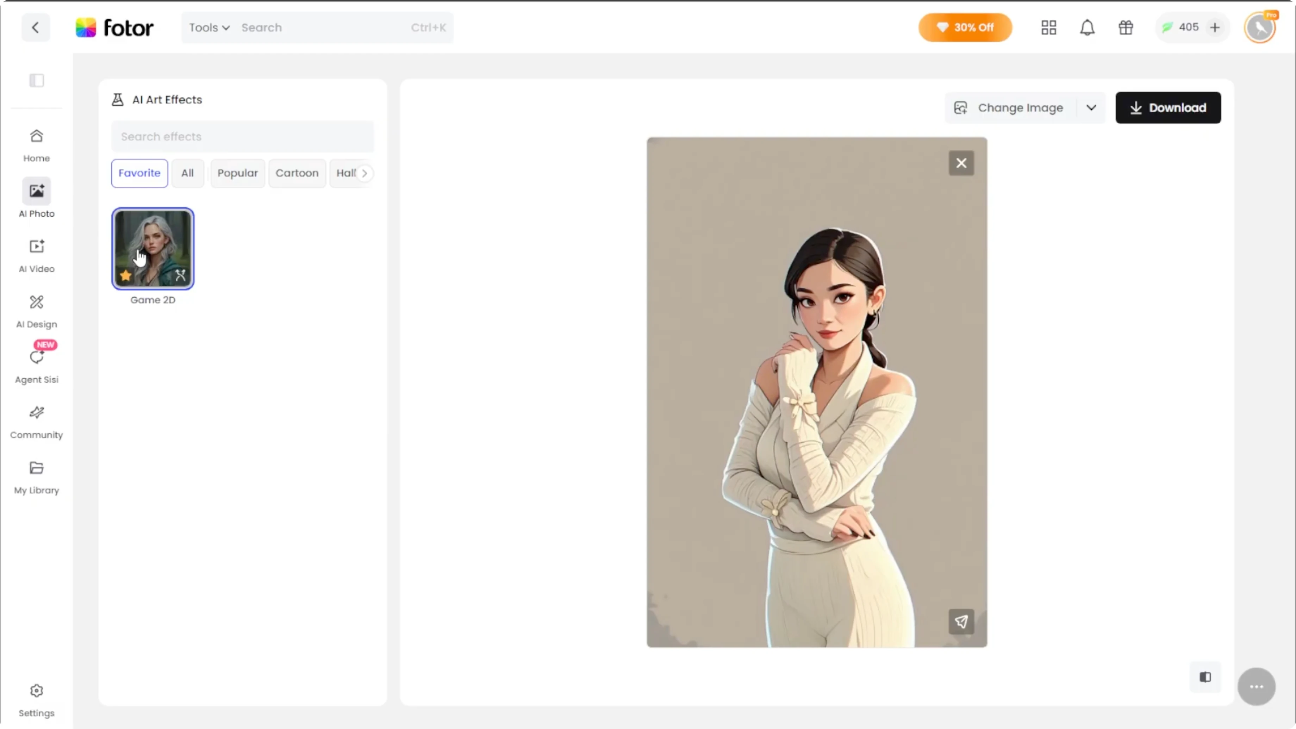The height and width of the screenshot is (729, 1296).
Task: Open Community page
Action: point(36,422)
